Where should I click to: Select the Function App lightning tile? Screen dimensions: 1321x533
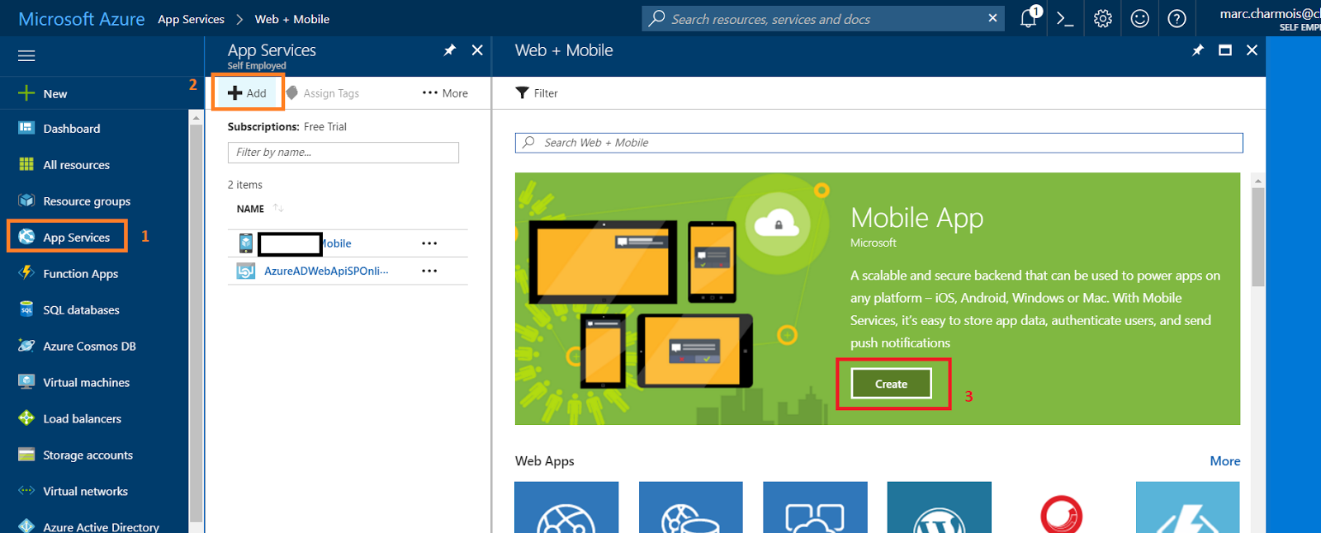coord(1188,507)
